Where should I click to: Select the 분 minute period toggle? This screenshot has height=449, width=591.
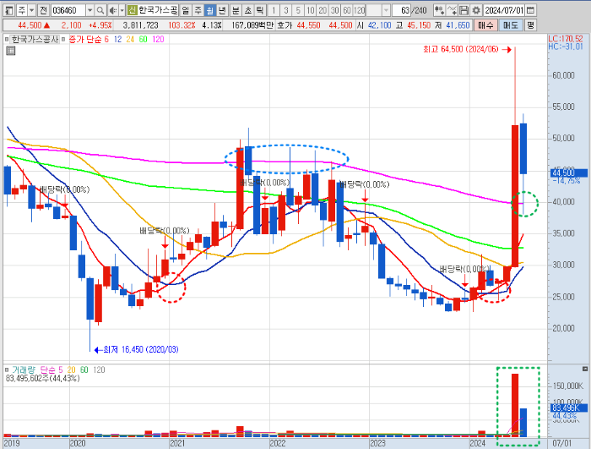pyautogui.click(x=236, y=10)
